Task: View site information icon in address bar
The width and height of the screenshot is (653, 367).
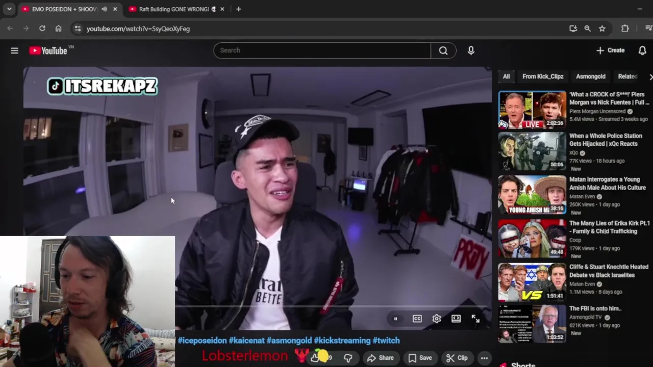Action: (x=78, y=29)
